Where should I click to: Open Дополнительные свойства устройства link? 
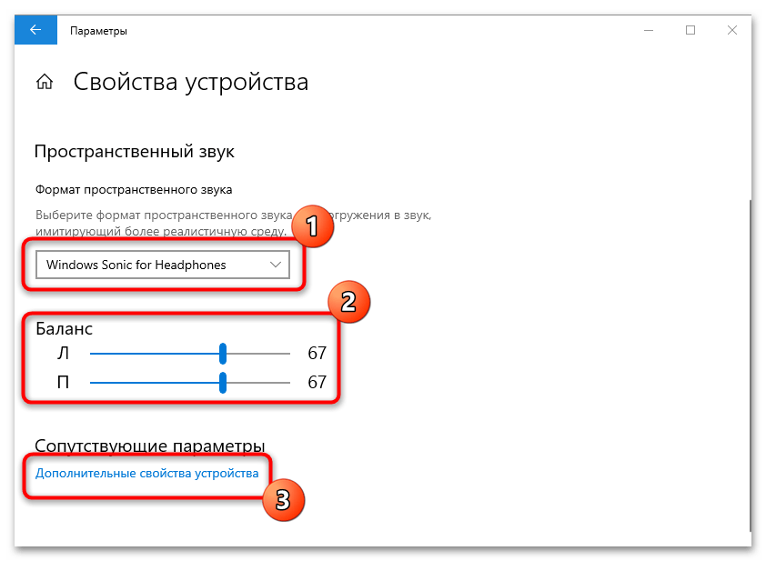point(146,473)
